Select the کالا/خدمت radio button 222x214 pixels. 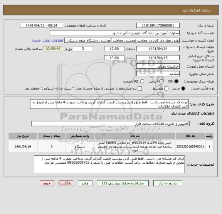click(x=142, y=81)
